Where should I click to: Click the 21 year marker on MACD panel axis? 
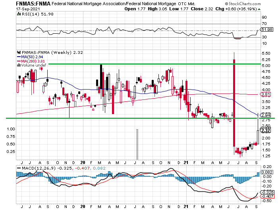[186, 206]
